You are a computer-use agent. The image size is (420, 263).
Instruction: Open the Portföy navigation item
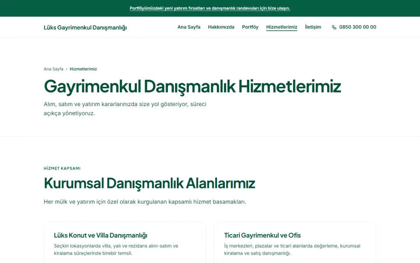point(250,27)
